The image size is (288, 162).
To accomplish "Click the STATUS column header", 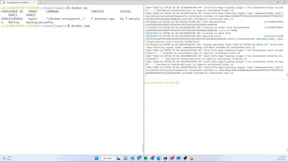I will point(126,11).
